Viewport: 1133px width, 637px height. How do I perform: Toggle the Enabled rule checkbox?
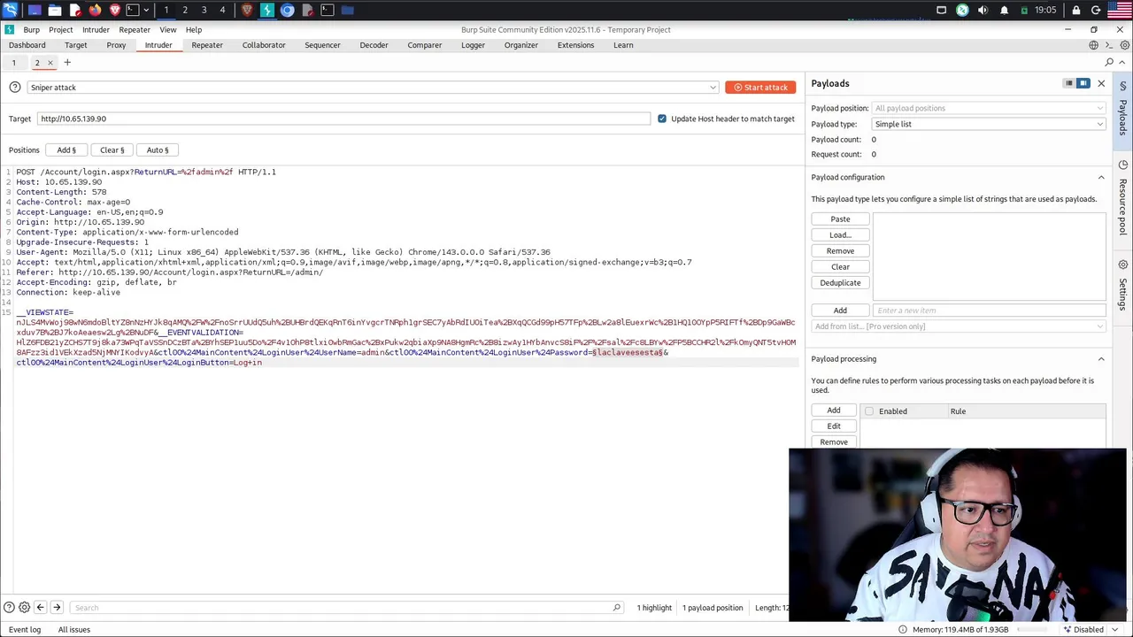(x=869, y=411)
